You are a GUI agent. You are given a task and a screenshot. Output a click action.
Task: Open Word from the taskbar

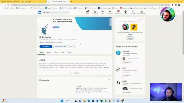(x=97, y=101)
